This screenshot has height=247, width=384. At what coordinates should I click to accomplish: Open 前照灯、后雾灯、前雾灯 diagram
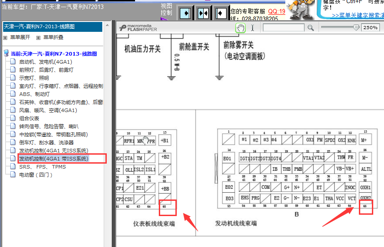coord(46,70)
